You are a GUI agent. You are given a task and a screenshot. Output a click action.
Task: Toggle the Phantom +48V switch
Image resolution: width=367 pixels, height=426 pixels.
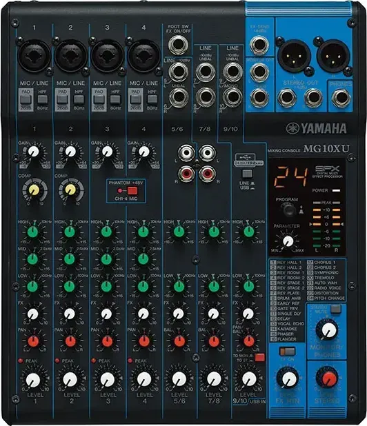point(132,191)
